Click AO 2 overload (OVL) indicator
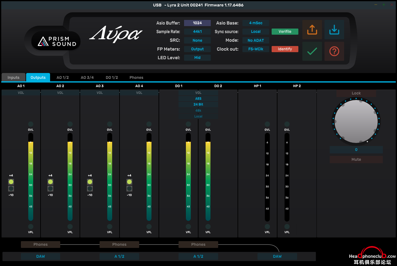 click(70, 124)
